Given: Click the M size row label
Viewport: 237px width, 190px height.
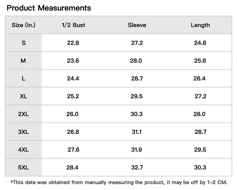Looking at the screenshot, I should coord(23,61).
